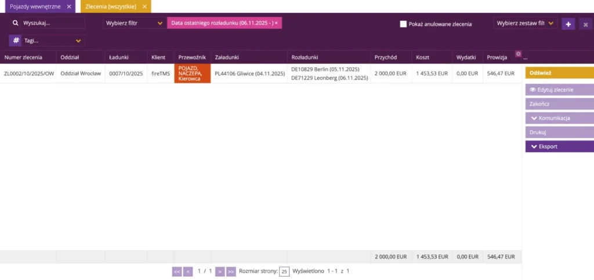Expand the Eksport menu

(560, 146)
